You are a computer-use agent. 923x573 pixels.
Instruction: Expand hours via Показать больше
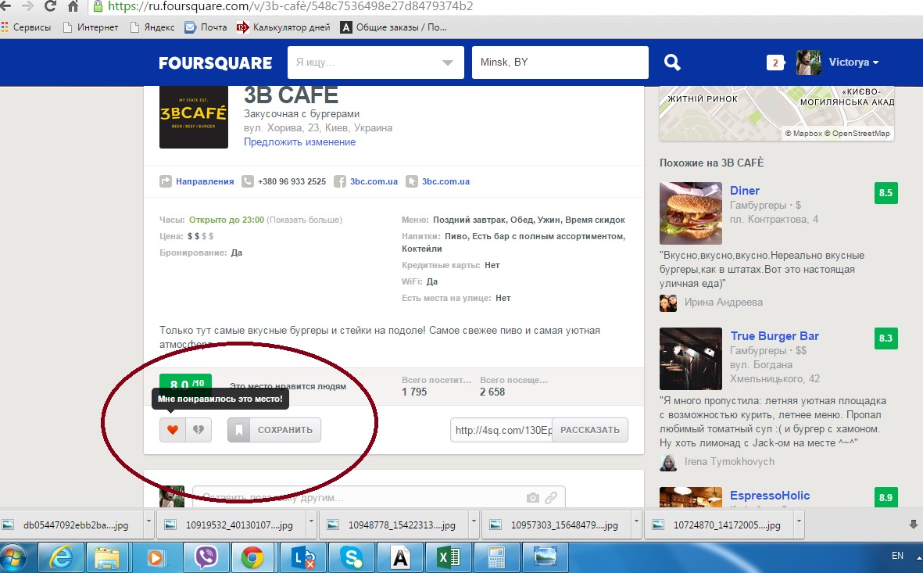coord(304,220)
